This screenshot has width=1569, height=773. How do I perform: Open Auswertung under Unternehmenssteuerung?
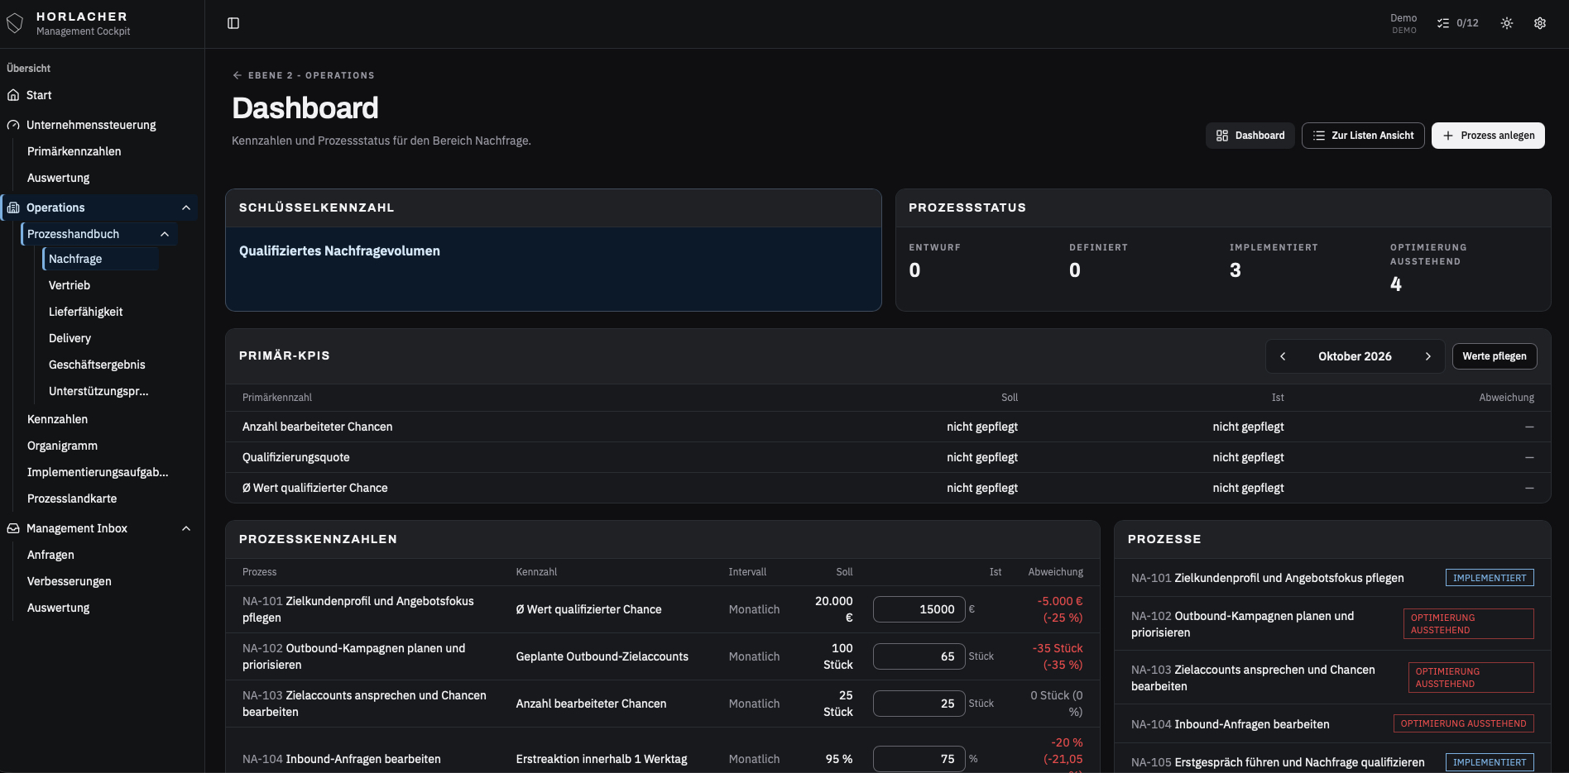pos(58,178)
